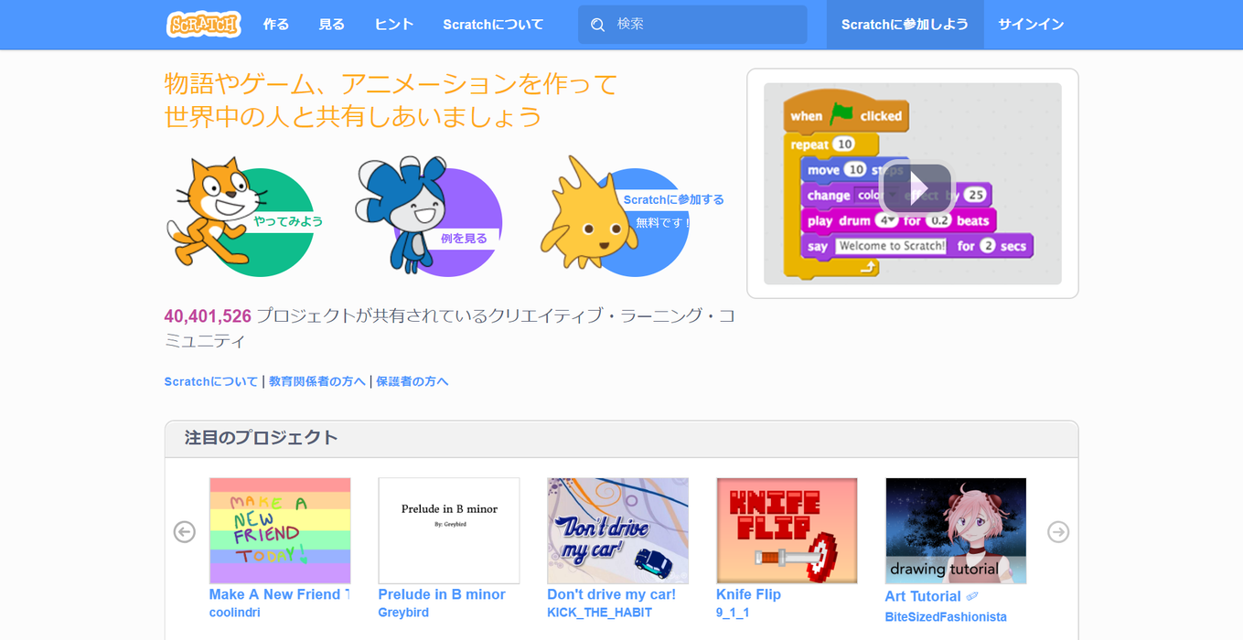Open the drawing tutorial thumbnail
Viewport: 1243px width, 640px height.
click(956, 530)
